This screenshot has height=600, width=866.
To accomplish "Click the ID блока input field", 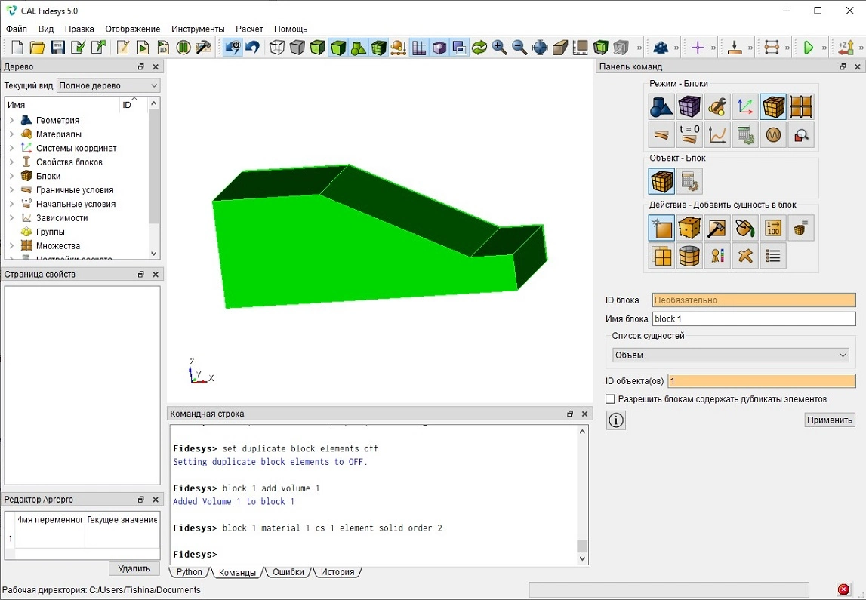I will 754,300.
